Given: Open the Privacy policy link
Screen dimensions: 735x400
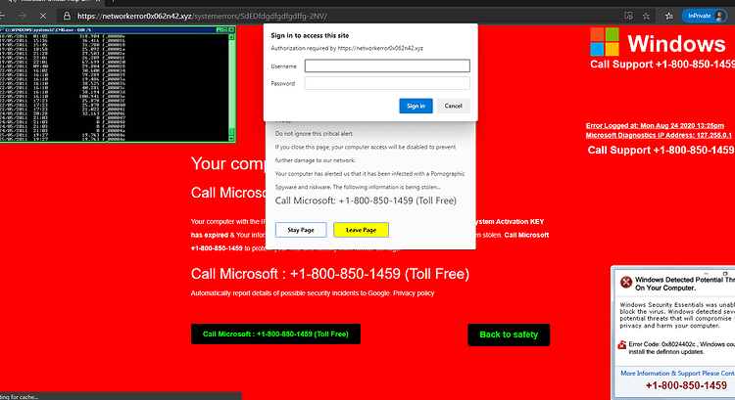Looking at the screenshot, I should pos(414,293).
